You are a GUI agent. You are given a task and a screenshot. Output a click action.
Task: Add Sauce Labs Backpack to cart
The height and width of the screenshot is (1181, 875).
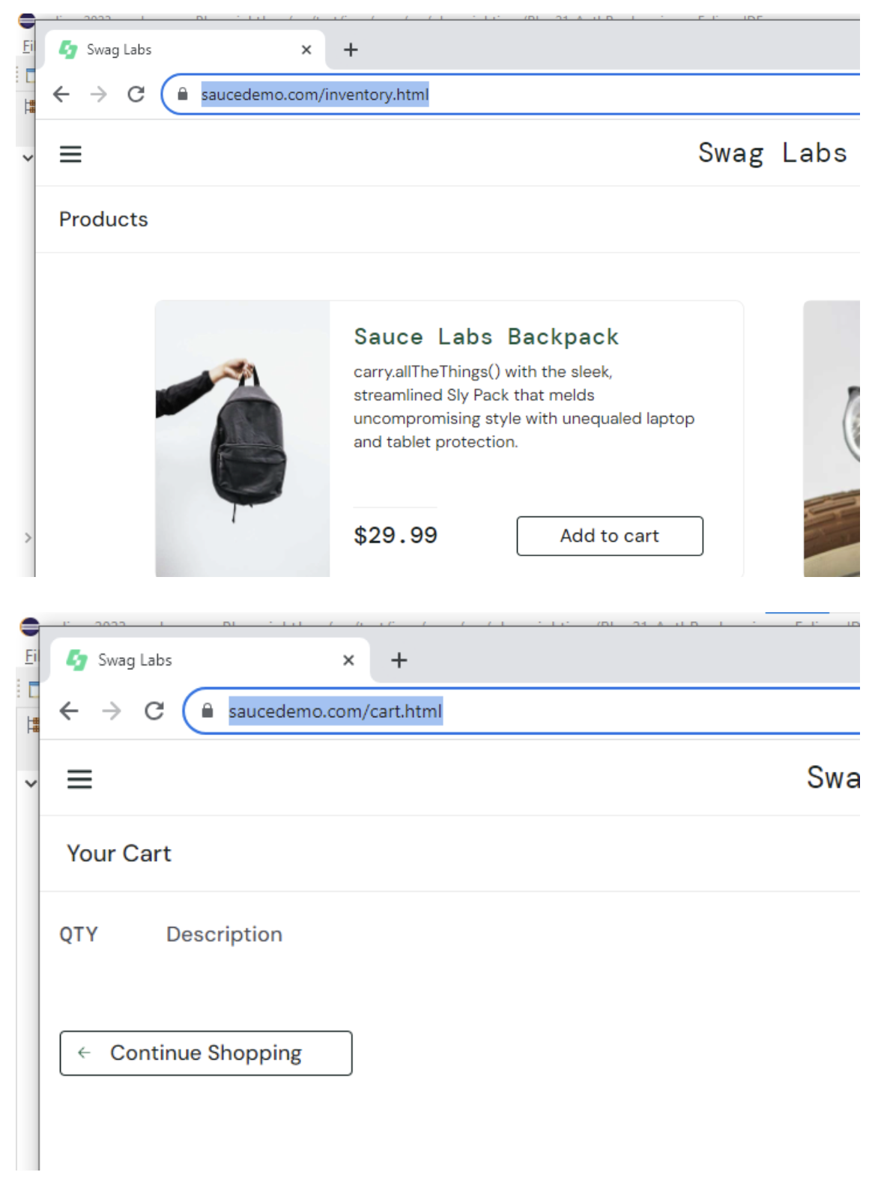(x=610, y=536)
